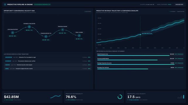Viewport: 188px width, 105px height.
Task: Click the value label under Lead Qualification node
Action: pyautogui.click(x=13, y=36)
